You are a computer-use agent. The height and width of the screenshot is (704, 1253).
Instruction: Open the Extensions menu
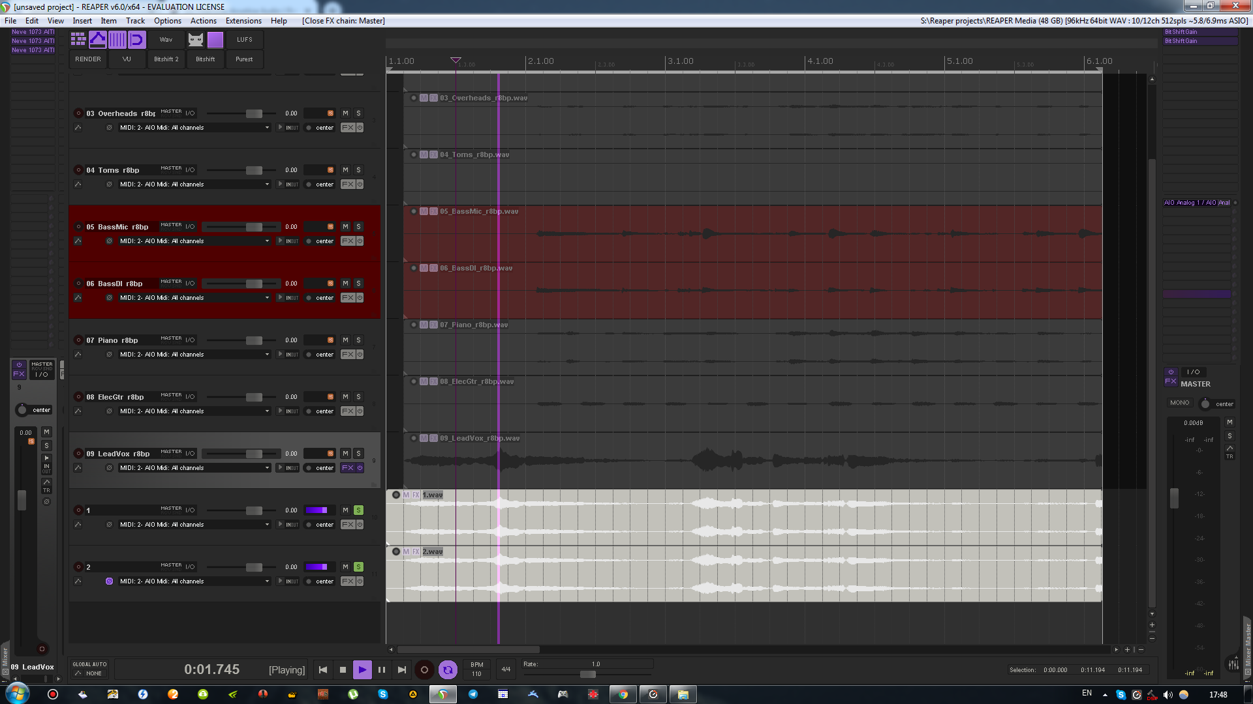point(243,21)
